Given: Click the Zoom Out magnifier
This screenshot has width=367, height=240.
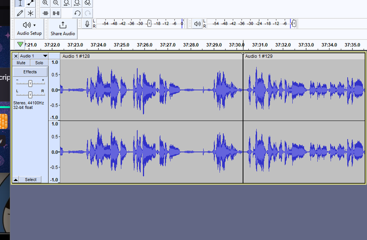Looking at the screenshot, I should pos(56,3).
